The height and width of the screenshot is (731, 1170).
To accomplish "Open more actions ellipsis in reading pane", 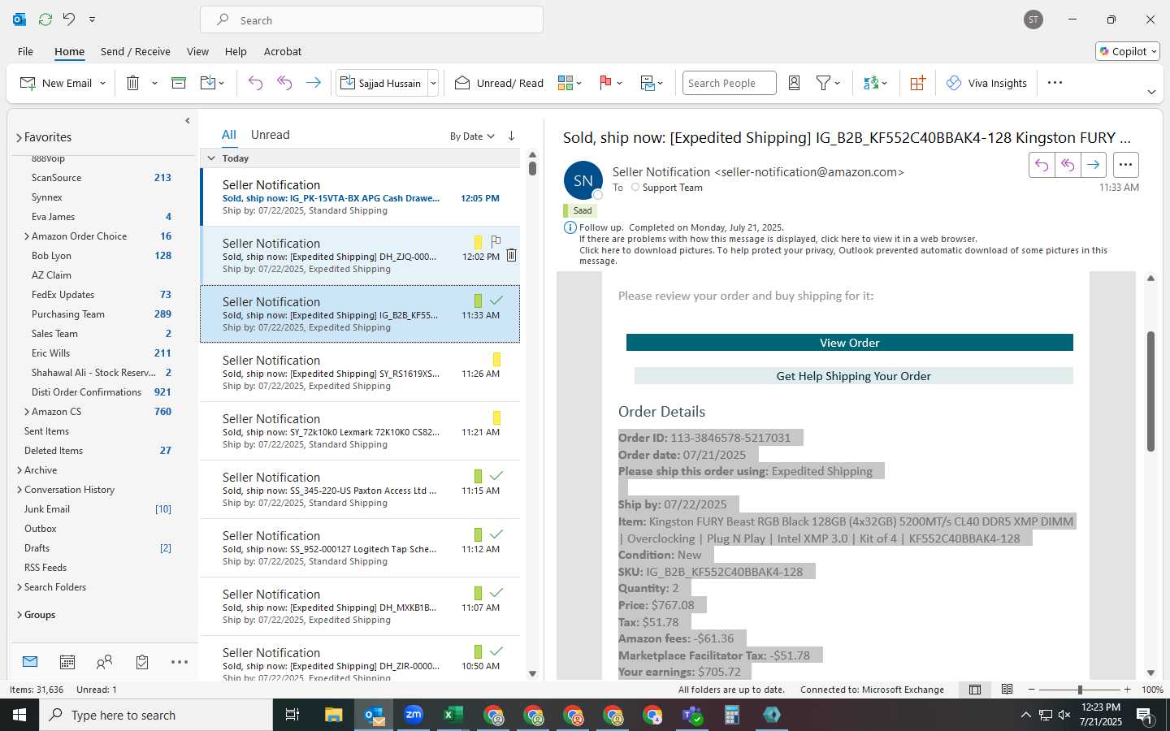I will tap(1125, 165).
